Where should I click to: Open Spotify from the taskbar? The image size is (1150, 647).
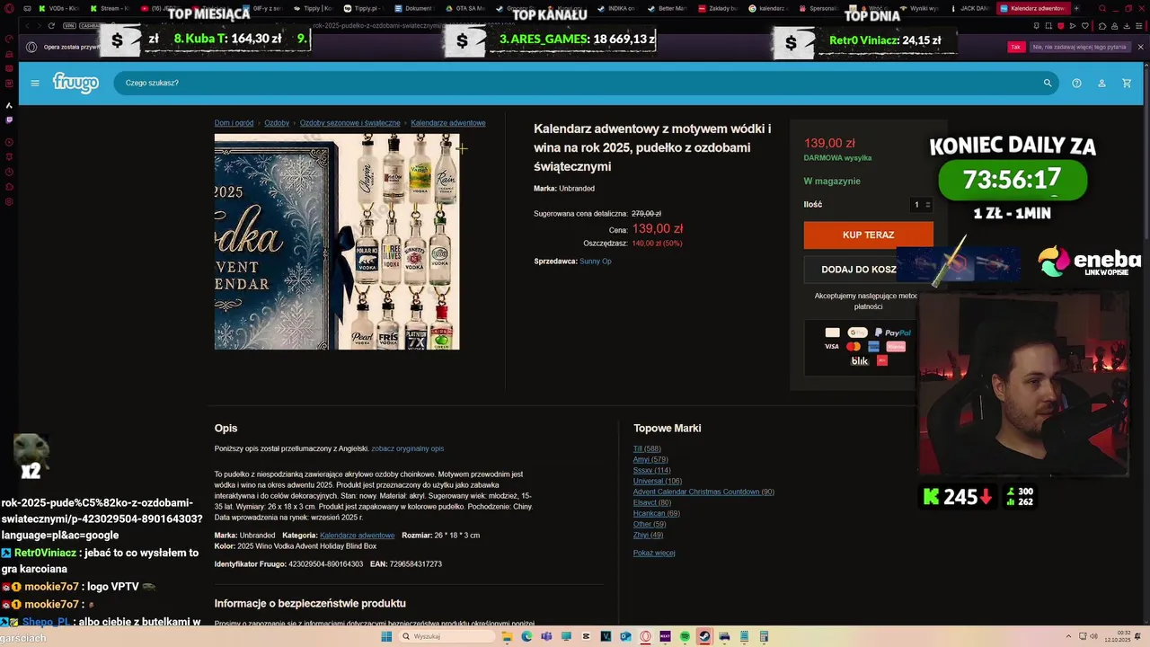point(685,637)
